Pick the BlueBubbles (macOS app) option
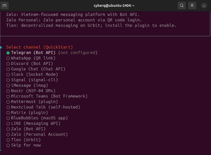Image resolution: width=211 pixels, height=155 pixels. click(x=8, y=118)
